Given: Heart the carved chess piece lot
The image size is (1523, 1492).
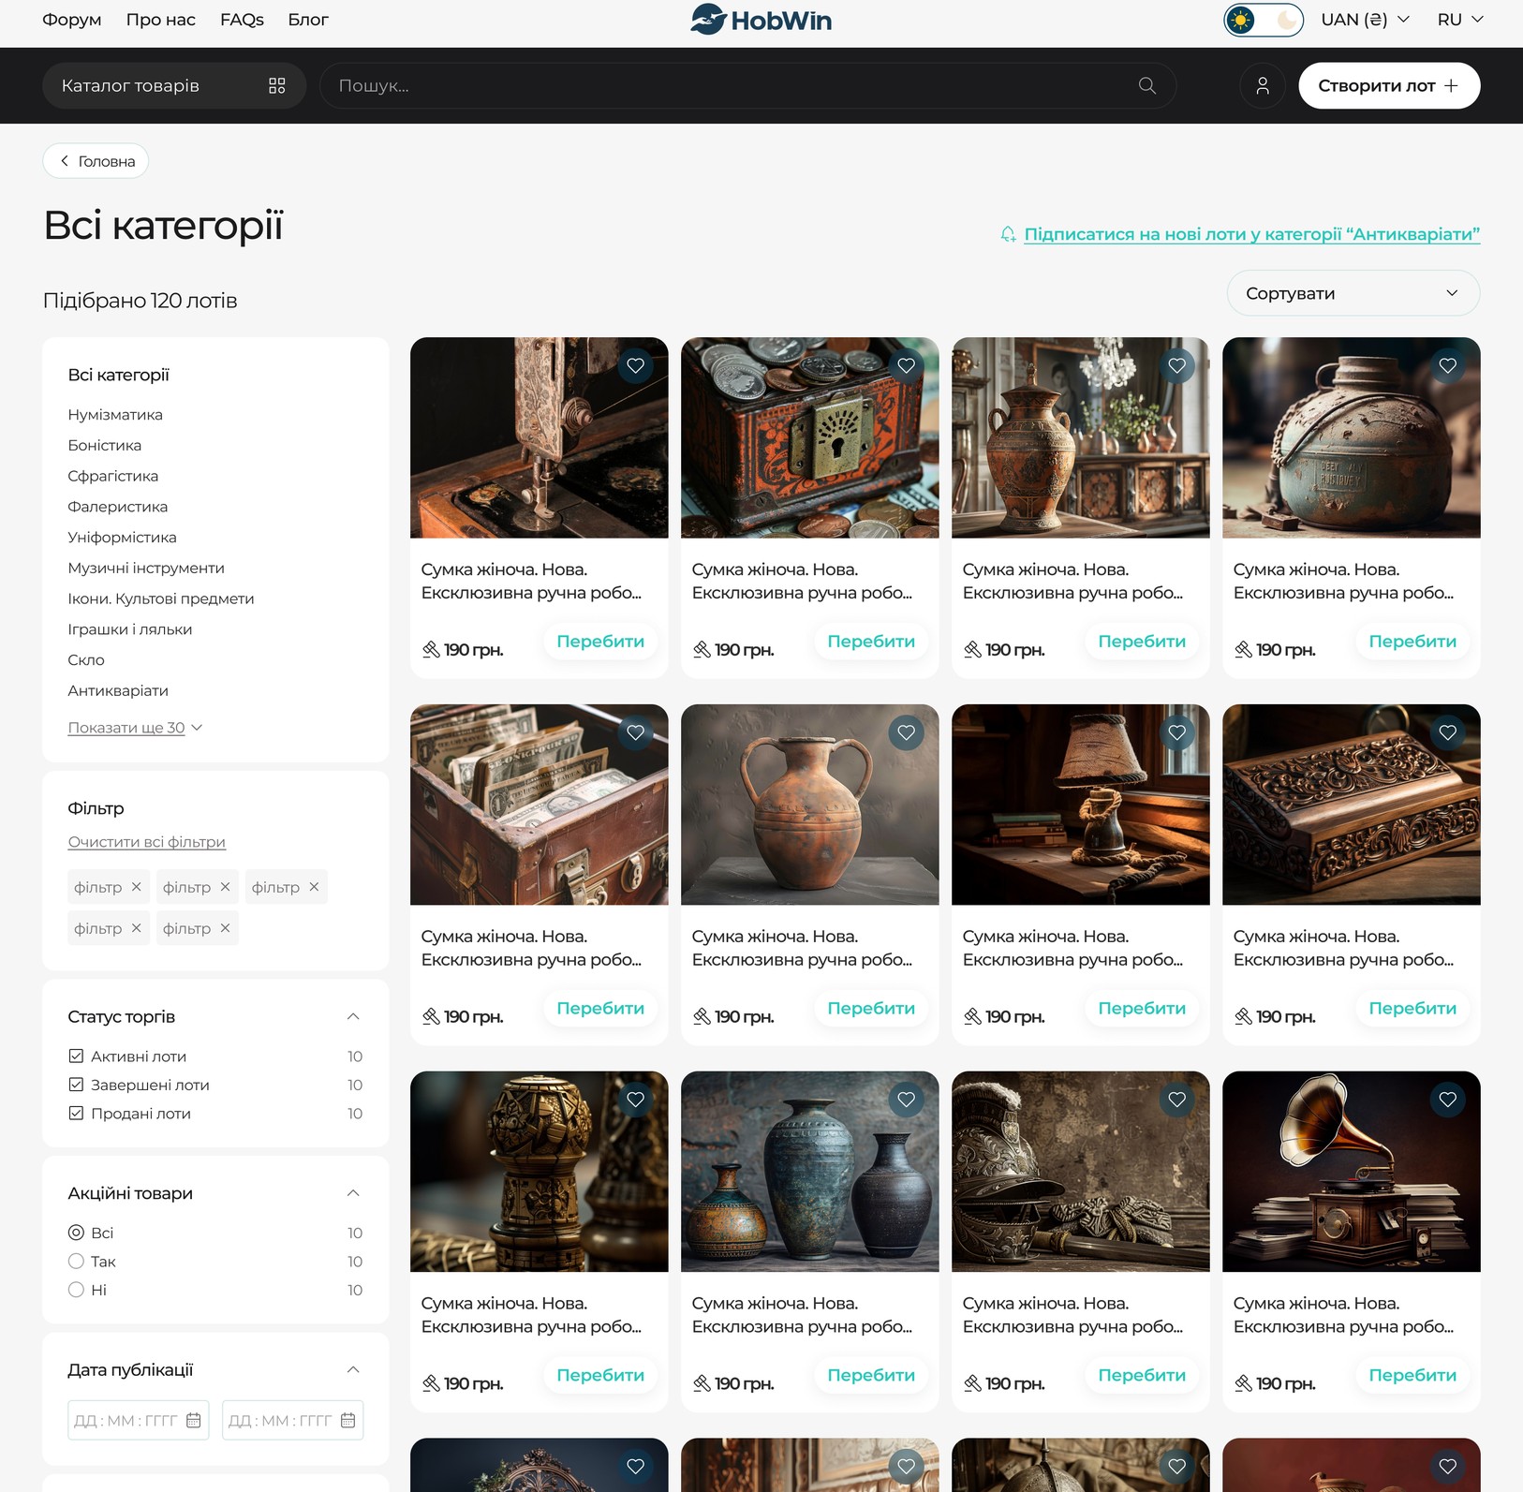Looking at the screenshot, I should pos(636,1101).
